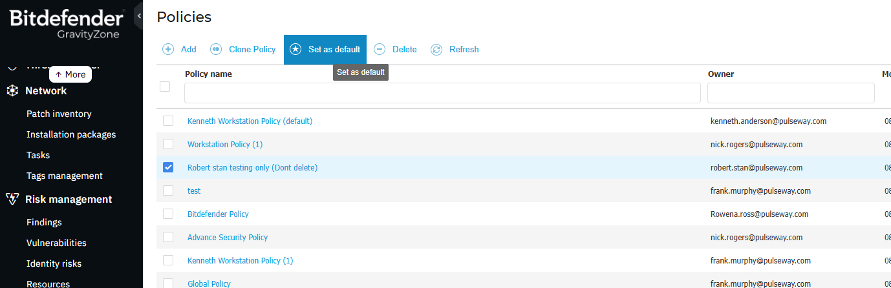Viewport: 891px width, 288px height.
Task: Open Tags management in the sidebar
Action: click(65, 176)
